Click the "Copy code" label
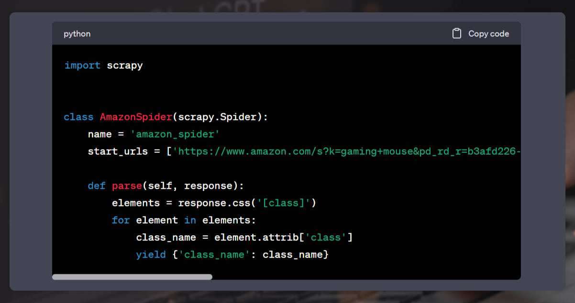Viewport: 575px width, 303px height. (488, 34)
